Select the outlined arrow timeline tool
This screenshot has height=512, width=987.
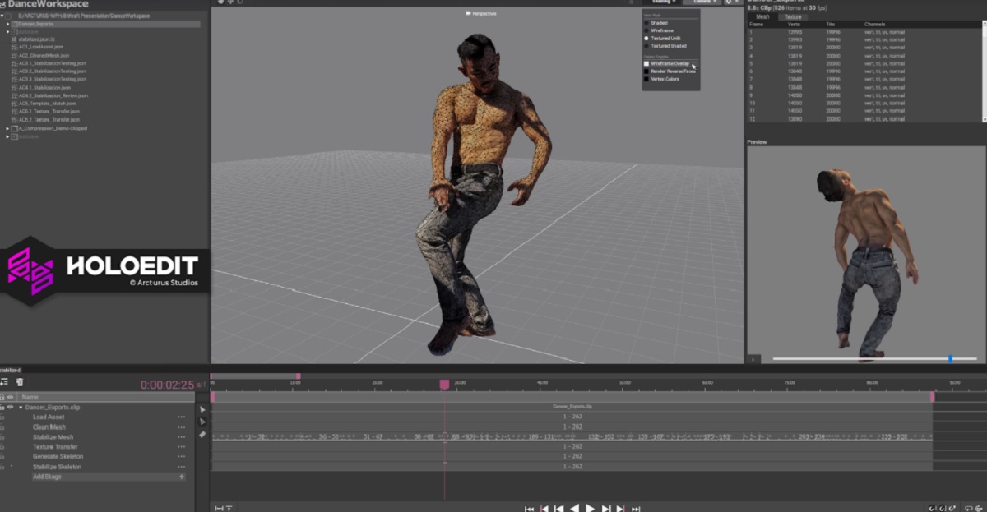pos(203,422)
